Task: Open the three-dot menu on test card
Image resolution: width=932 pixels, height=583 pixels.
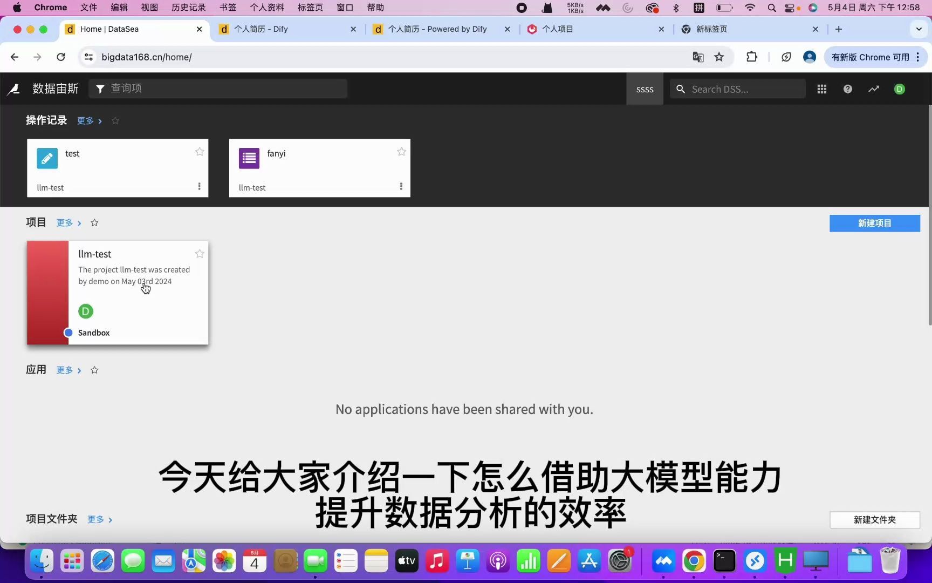Action: coord(199,186)
